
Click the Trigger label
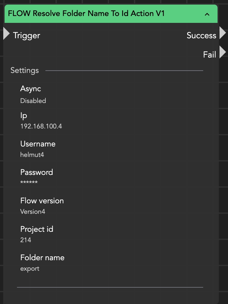tap(26, 35)
